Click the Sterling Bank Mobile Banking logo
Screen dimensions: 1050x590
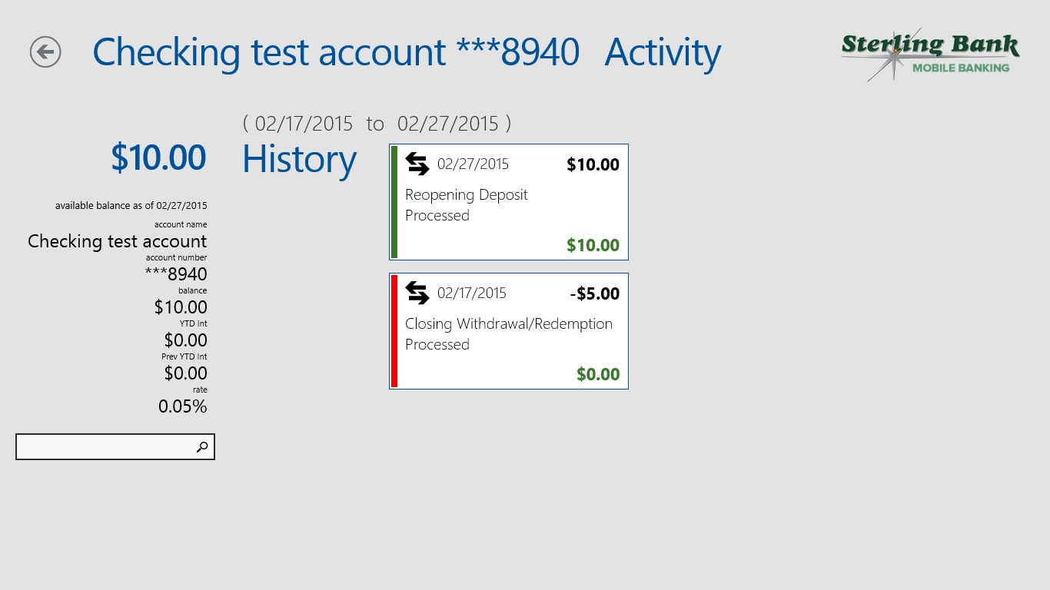tap(929, 54)
